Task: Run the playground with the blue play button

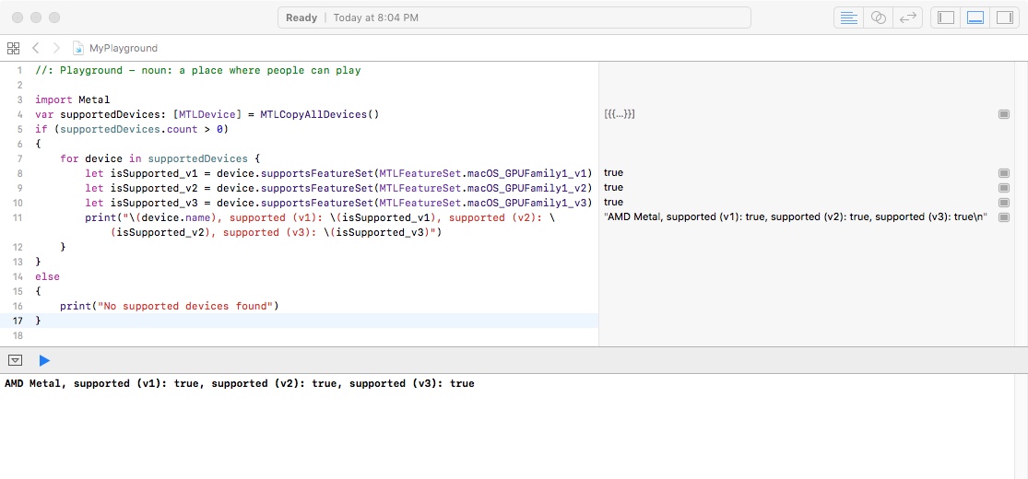Action: point(44,360)
